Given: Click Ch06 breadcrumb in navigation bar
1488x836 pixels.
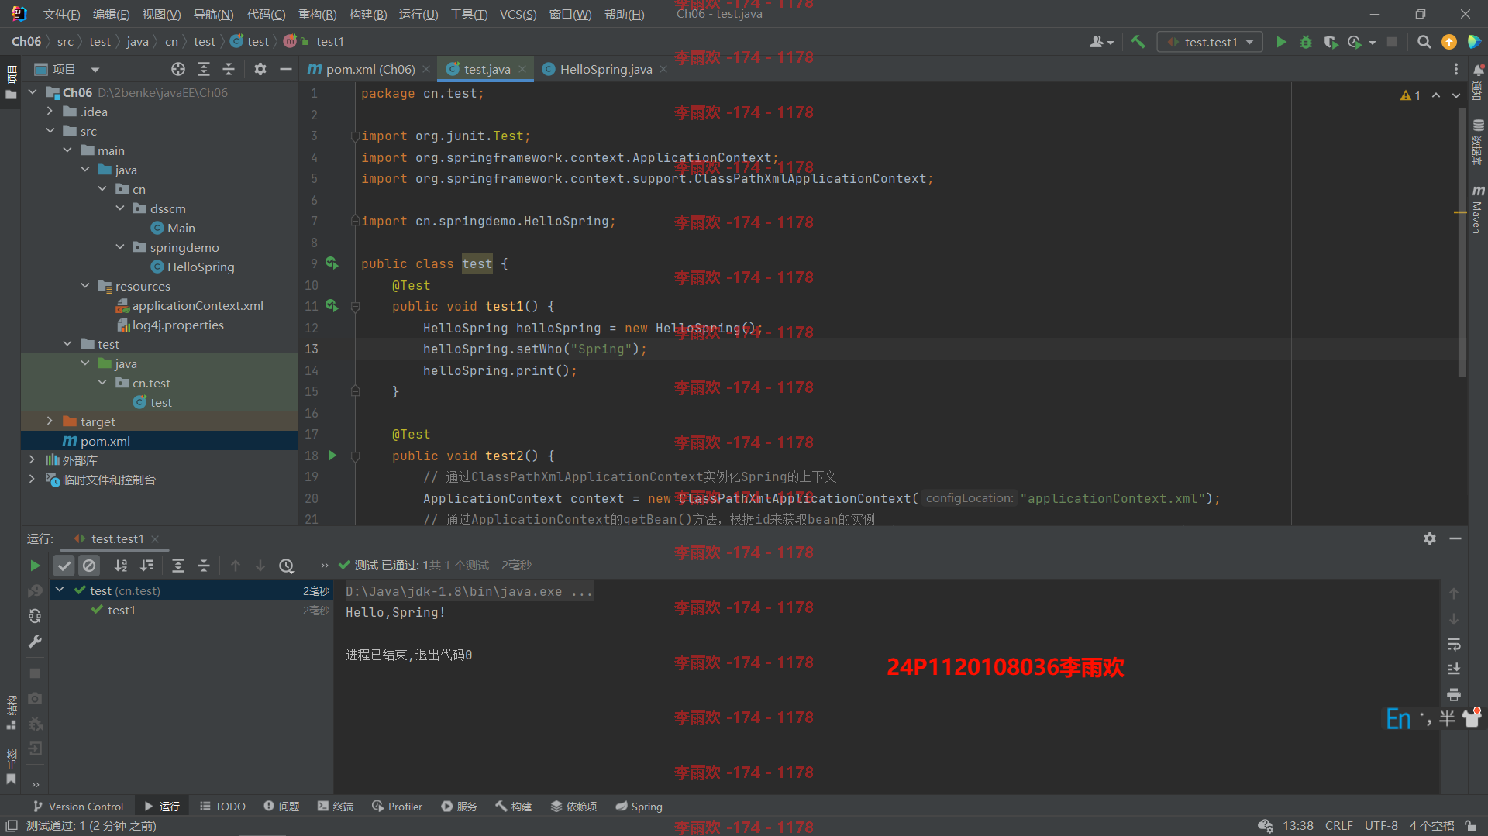Looking at the screenshot, I should (26, 42).
